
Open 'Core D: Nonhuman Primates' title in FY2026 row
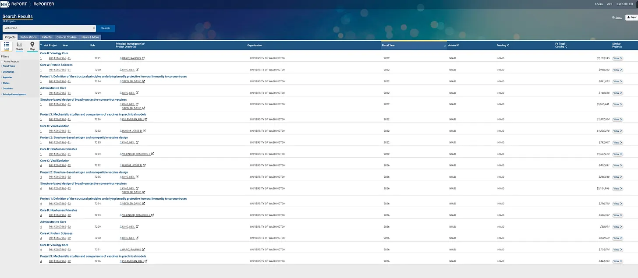click(x=59, y=211)
